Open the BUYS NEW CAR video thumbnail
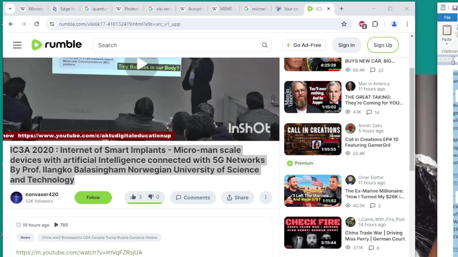Image resolution: width=458 pixels, height=257 pixels. tap(313, 64)
